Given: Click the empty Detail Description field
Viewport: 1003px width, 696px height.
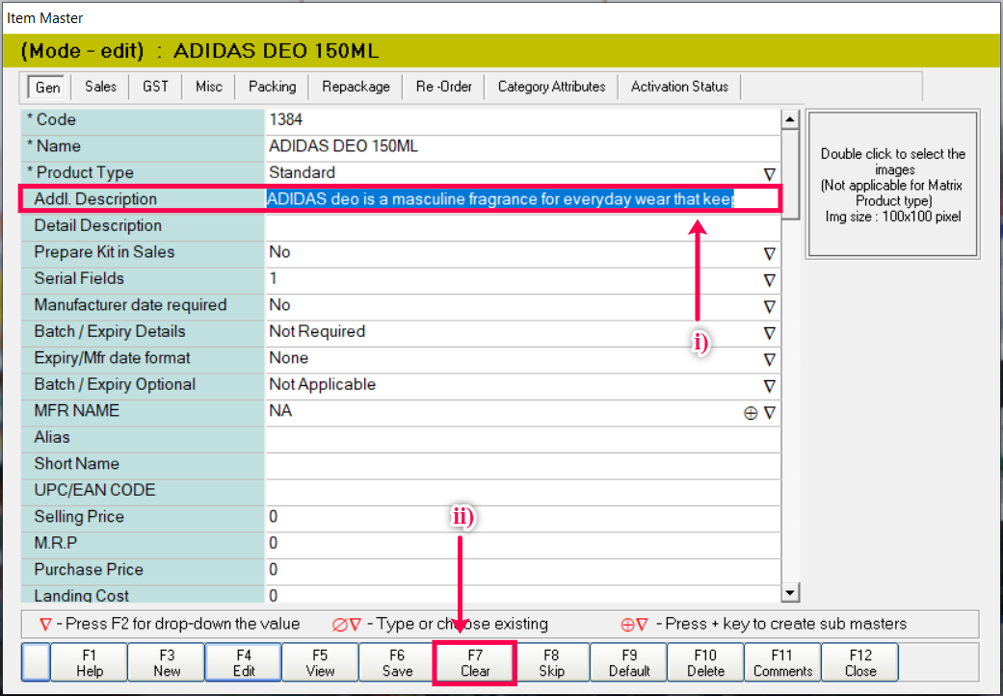Looking at the screenshot, I should tap(522, 226).
